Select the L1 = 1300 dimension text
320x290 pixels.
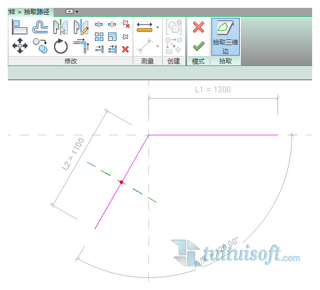click(213, 89)
